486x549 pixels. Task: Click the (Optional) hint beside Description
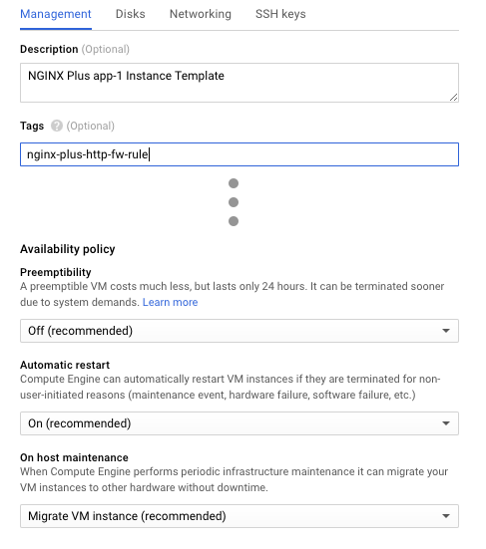click(106, 50)
